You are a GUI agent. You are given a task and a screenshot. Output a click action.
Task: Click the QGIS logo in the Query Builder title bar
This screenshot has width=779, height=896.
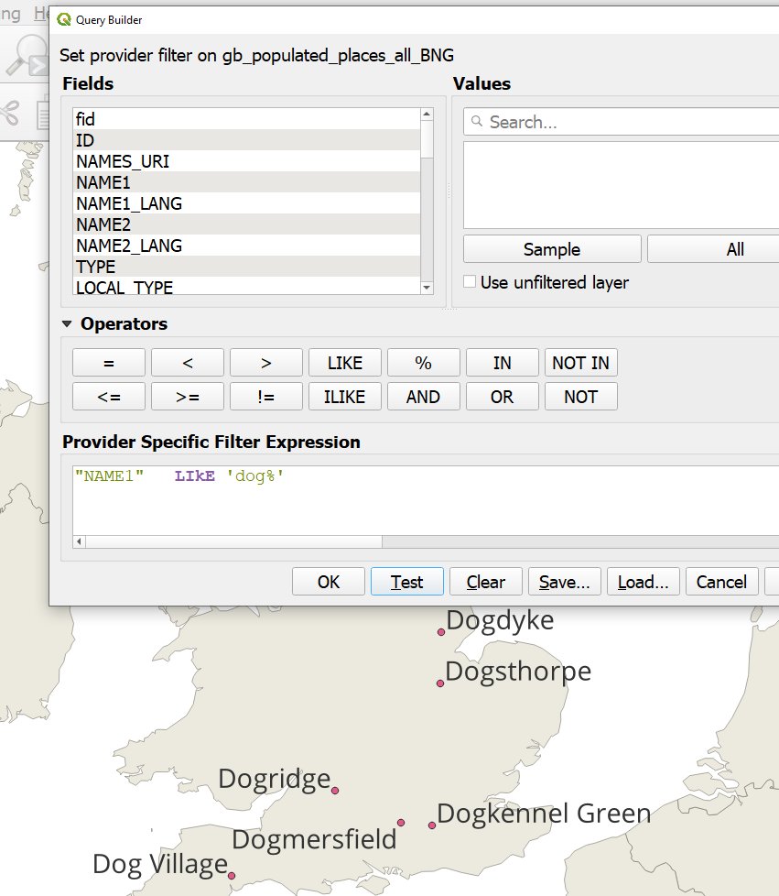64,19
